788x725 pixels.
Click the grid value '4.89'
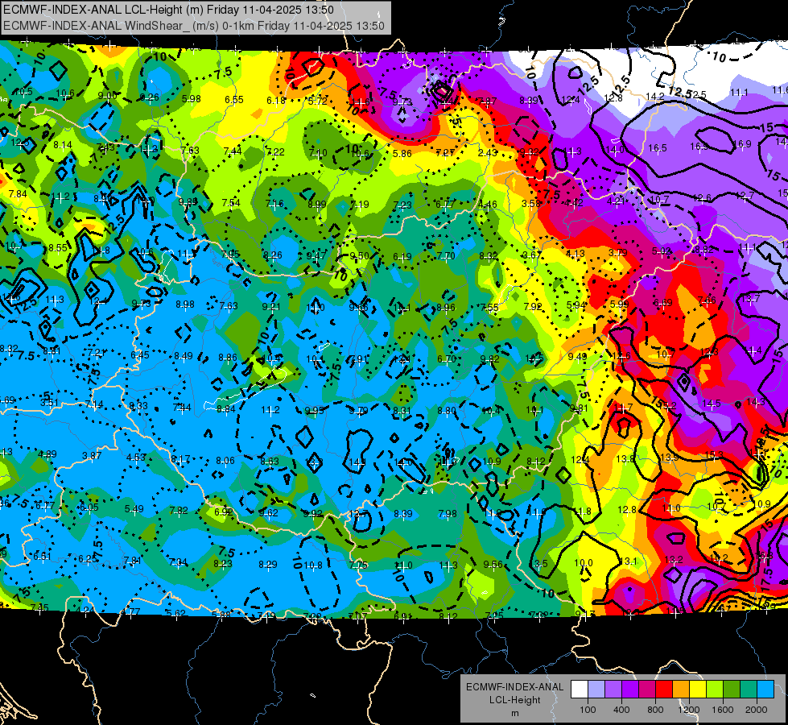[x=47, y=454]
